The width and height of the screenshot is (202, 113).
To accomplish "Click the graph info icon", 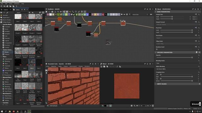I will (55, 12).
